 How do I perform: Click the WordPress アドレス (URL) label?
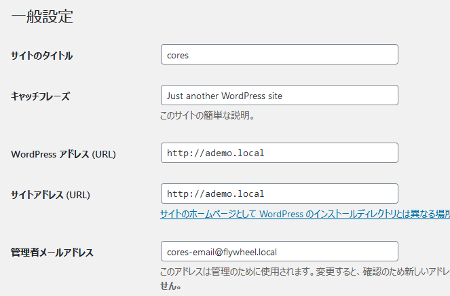click(63, 154)
